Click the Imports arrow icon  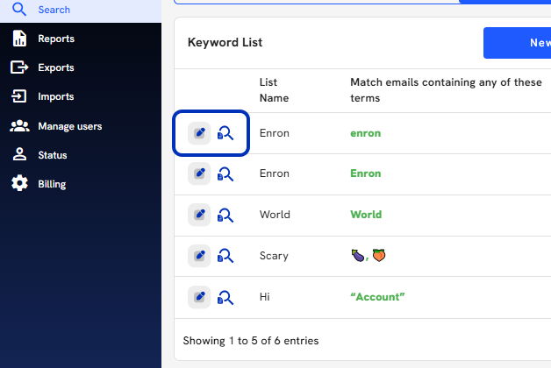tap(18, 96)
